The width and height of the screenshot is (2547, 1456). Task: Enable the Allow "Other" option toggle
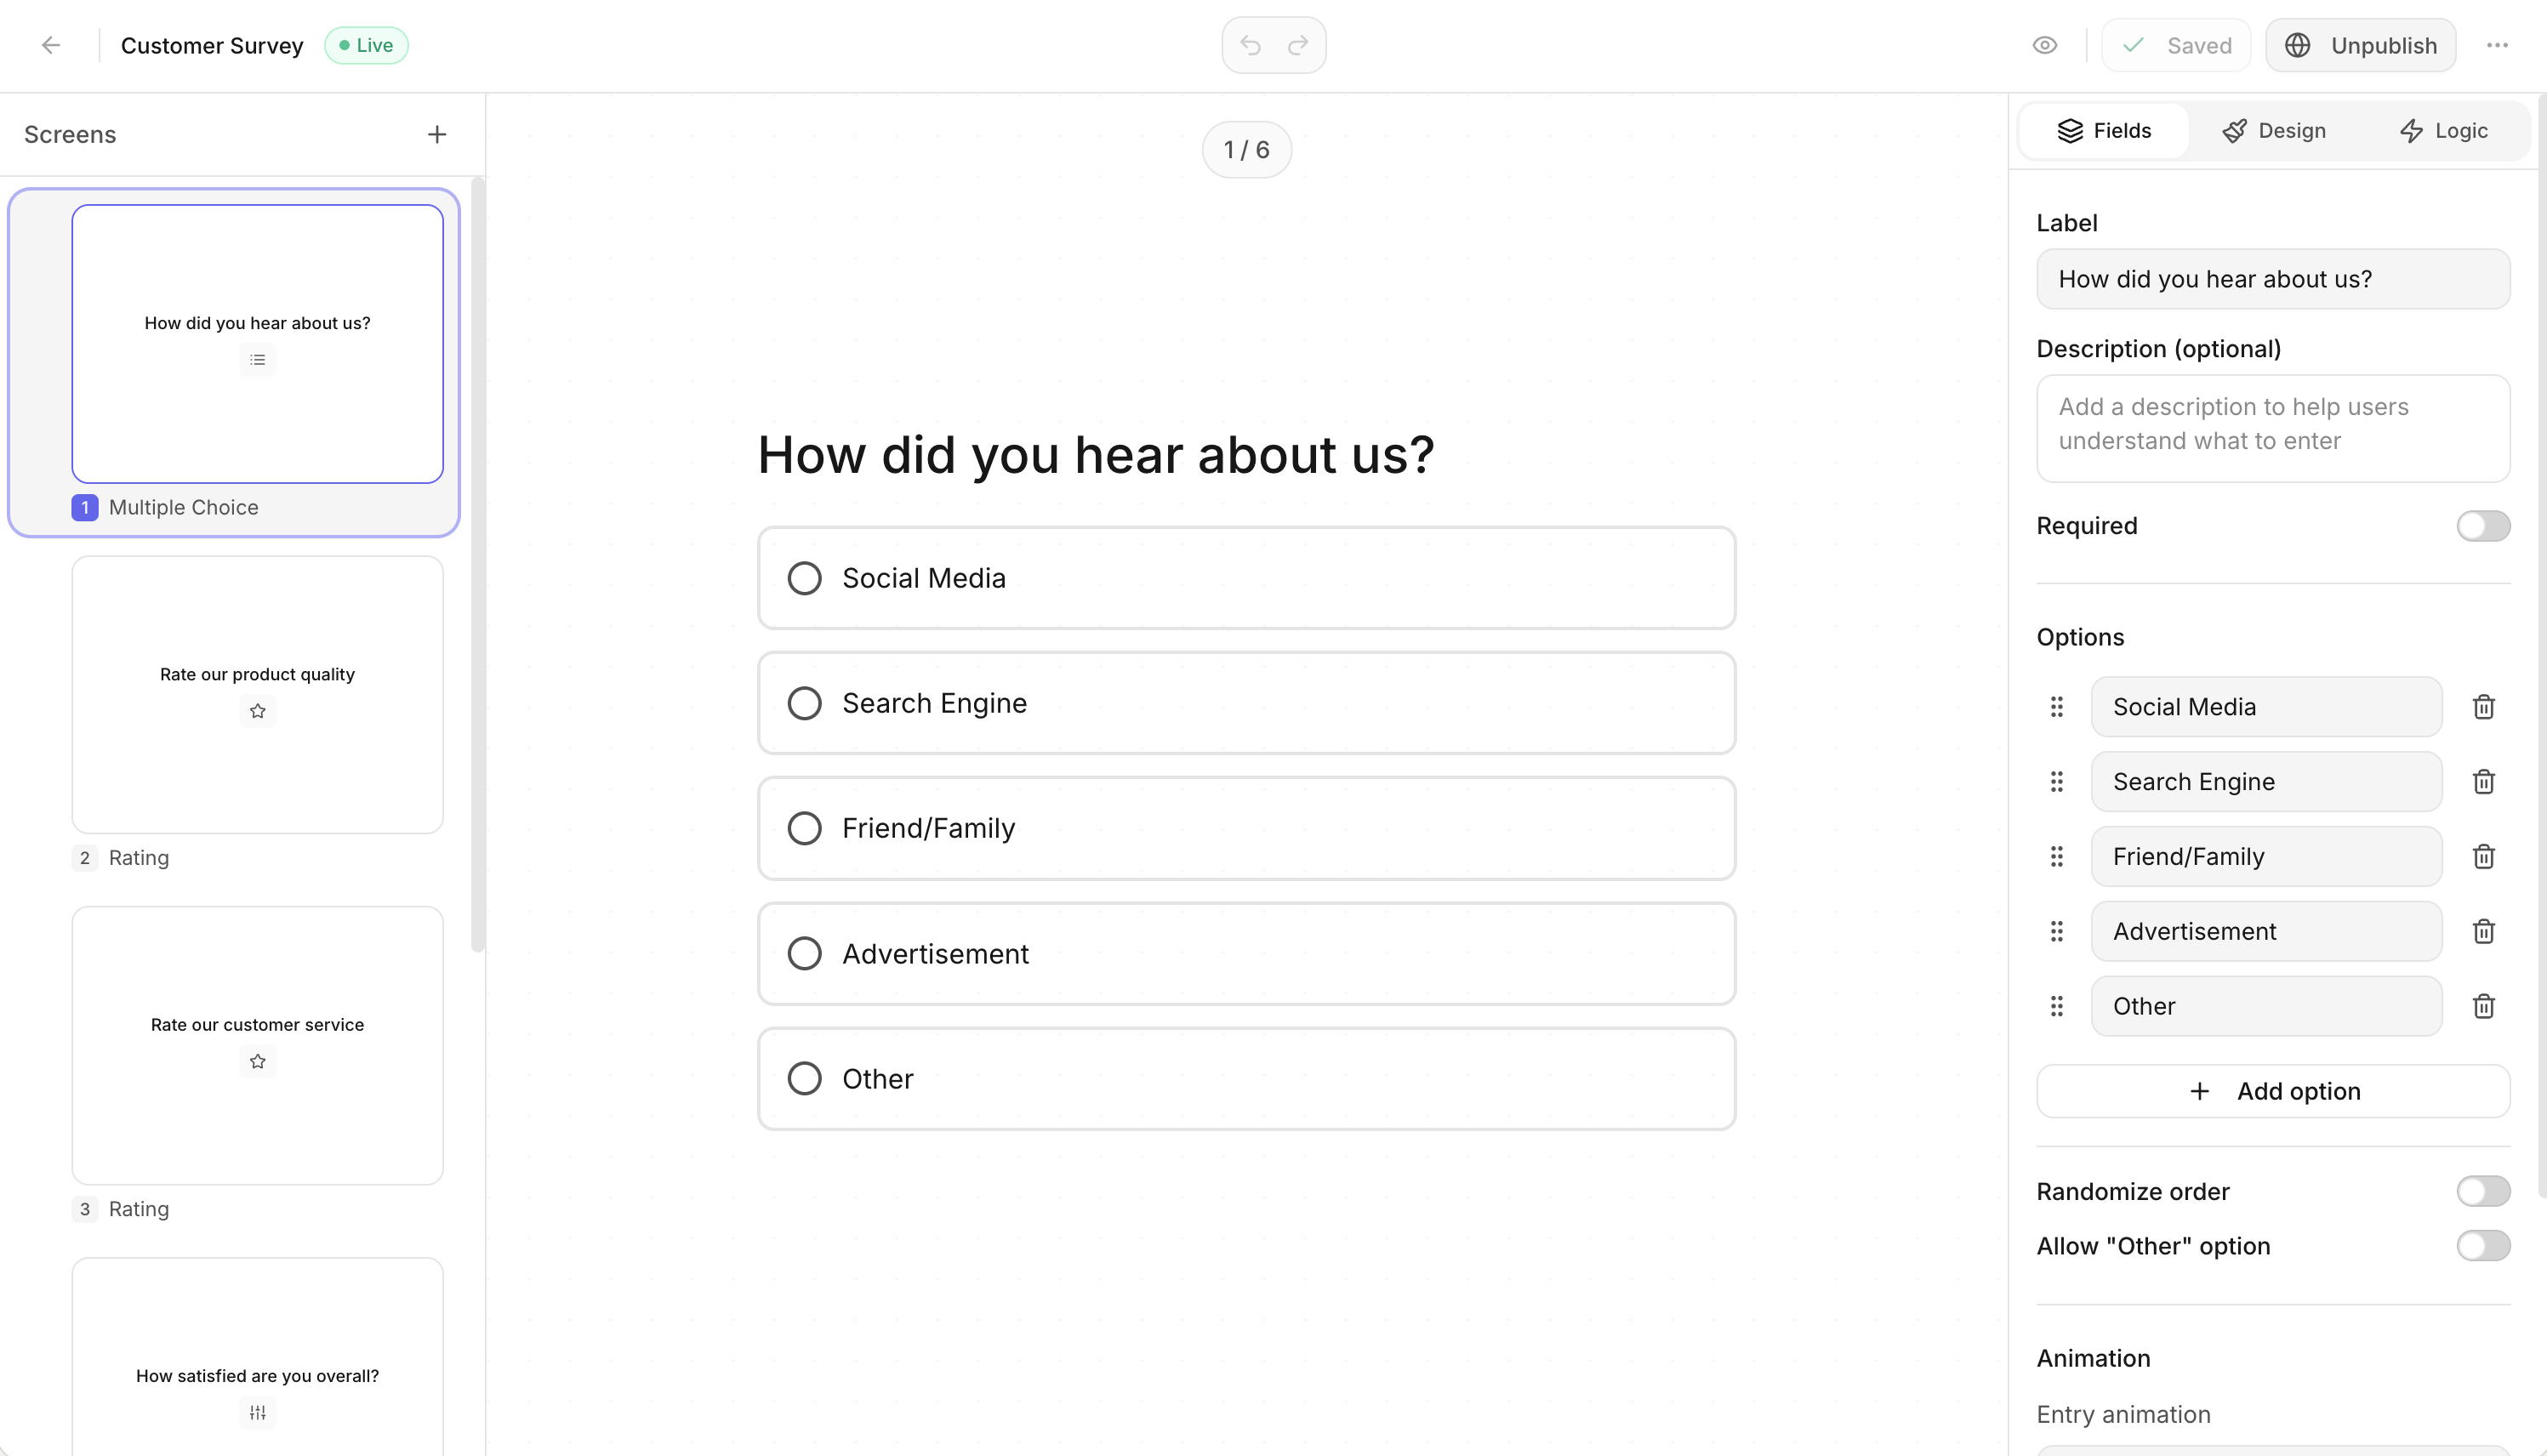[2483, 1246]
